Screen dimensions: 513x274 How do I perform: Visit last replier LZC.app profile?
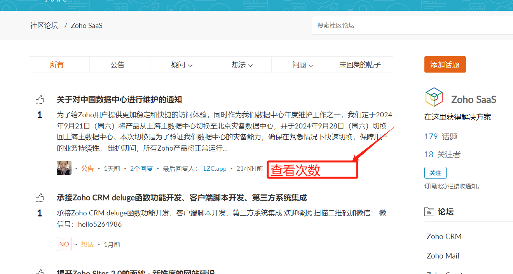coord(215,168)
